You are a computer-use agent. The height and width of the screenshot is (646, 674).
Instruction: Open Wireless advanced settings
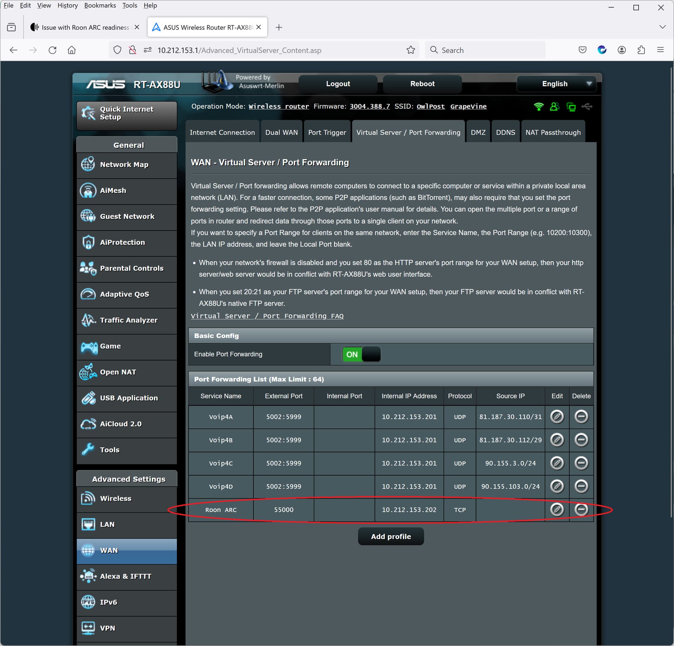127,499
